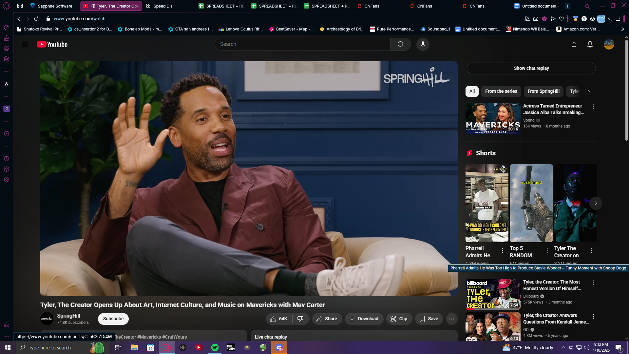Click the upload/create video icon
629x354 pixels.
point(574,44)
